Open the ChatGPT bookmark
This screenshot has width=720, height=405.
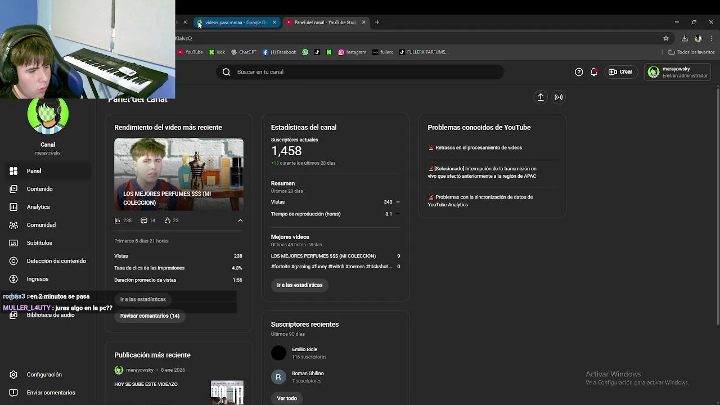click(x=244, y=52)
